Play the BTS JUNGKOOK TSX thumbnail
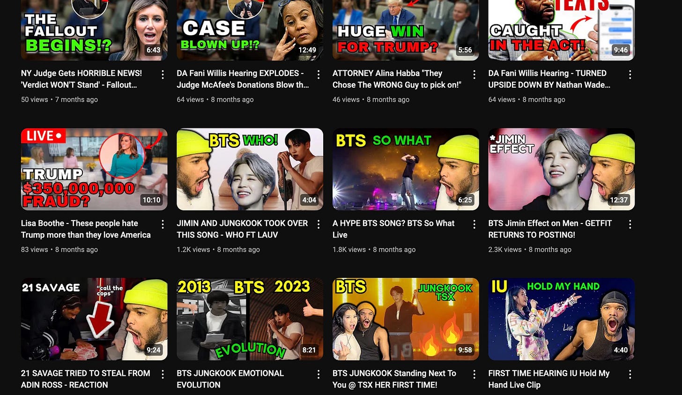Viewport: 682px width, 395px height. tap(406, 319)
